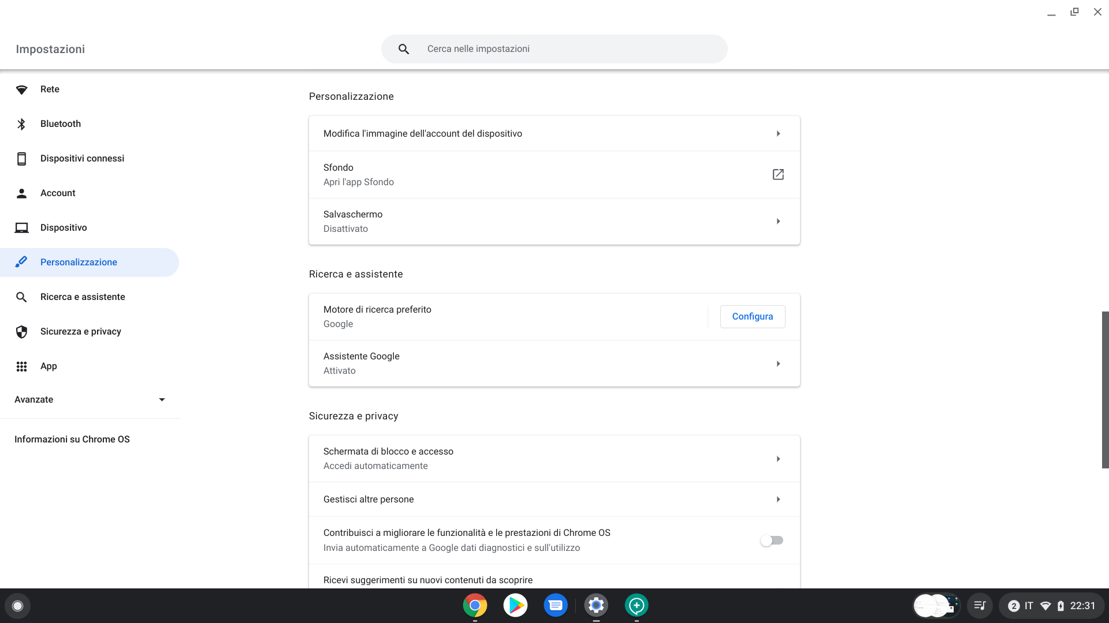The width and height of the screenshot is (1109, 623).
Task: Click the Configura button
Action: [753, 317]
